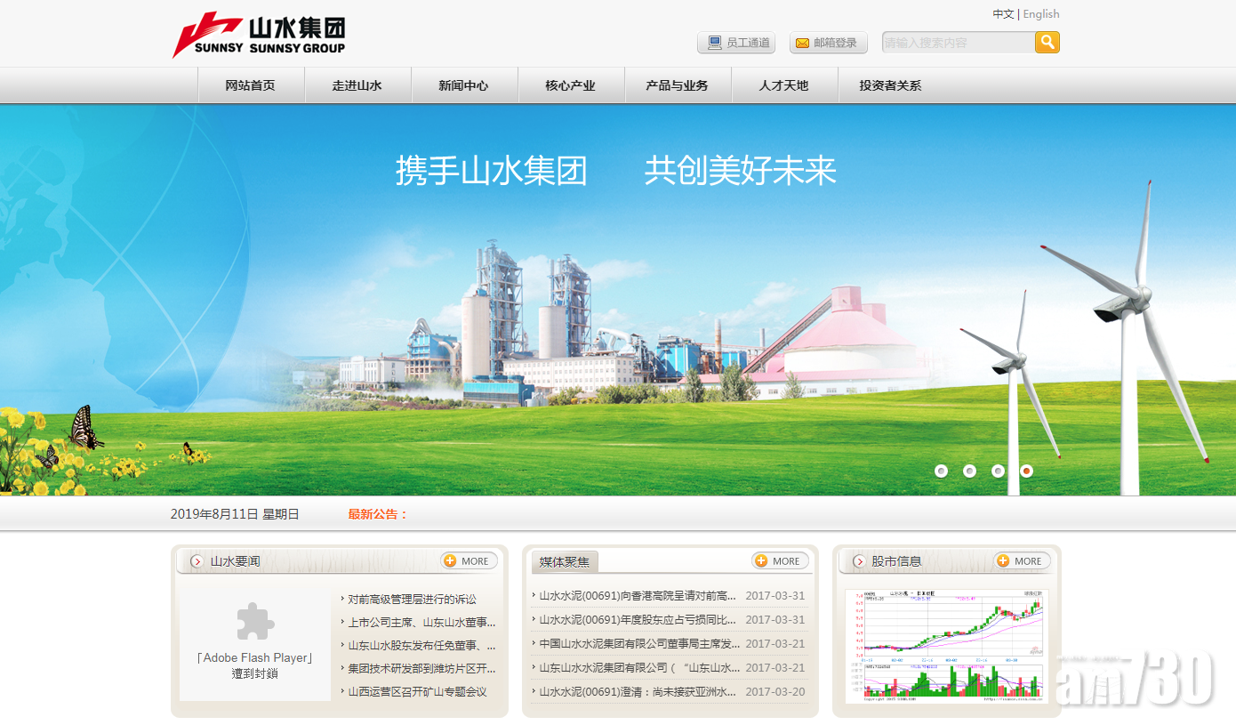Open the 新闻中心 menu

click(464, 85)
